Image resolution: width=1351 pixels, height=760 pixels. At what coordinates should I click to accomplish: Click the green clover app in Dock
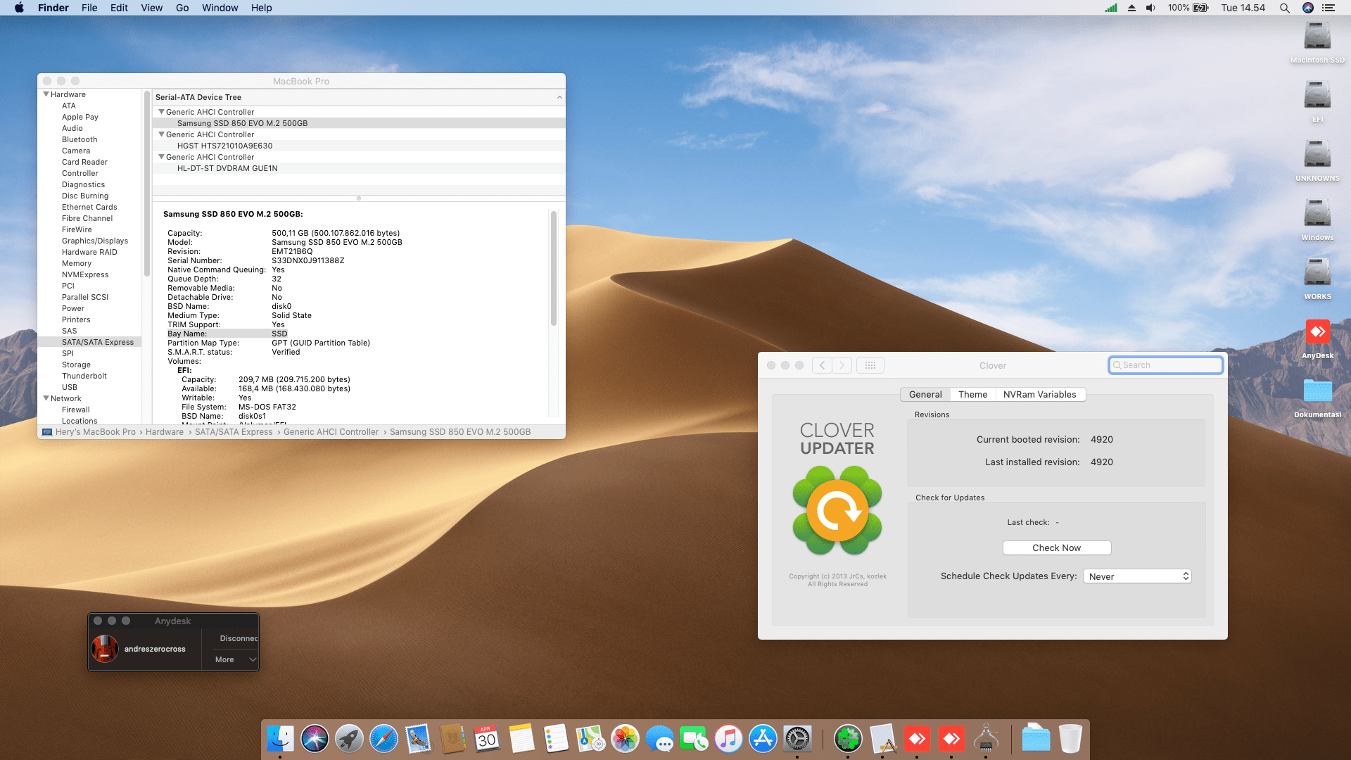pos(848,739)
